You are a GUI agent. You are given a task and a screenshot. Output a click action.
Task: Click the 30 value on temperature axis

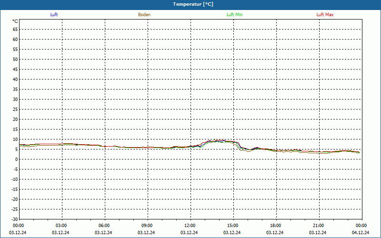[15, 99]
